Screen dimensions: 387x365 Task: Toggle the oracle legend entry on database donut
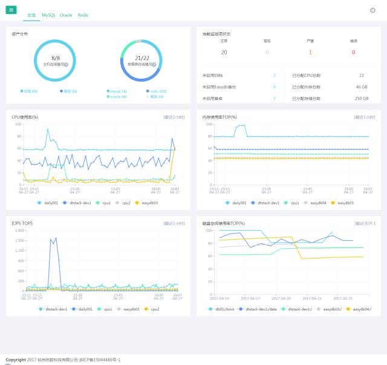117,97
